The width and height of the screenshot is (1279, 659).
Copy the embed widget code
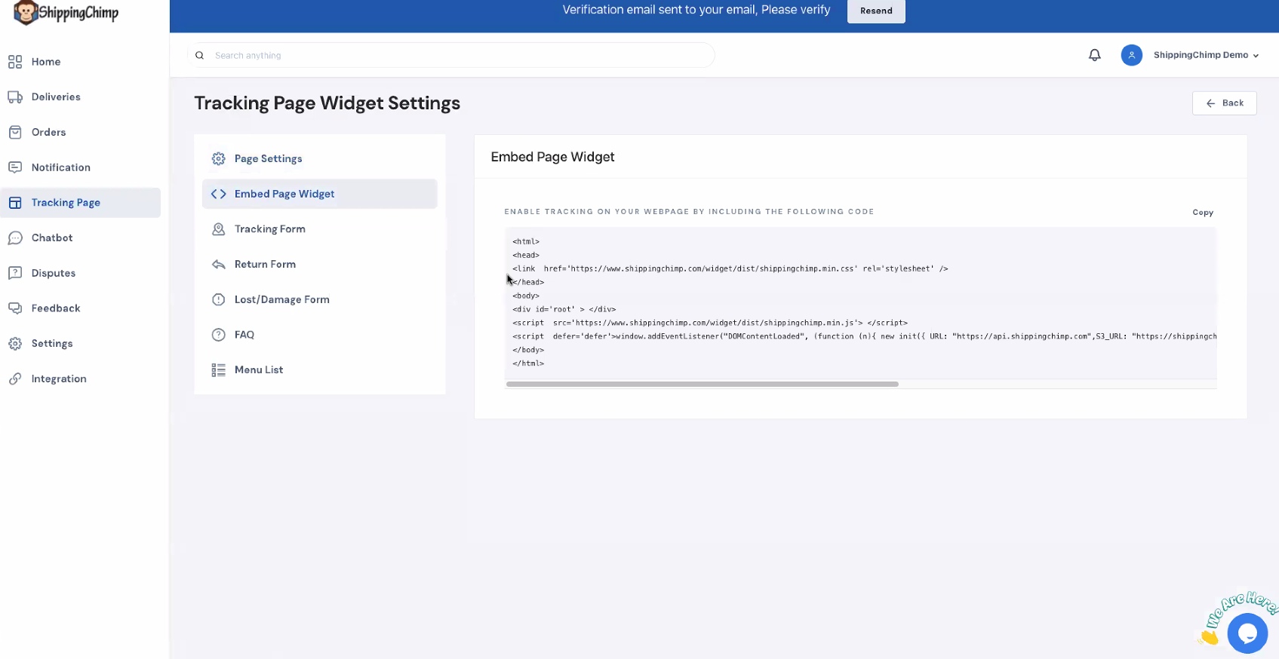click(1202, 213)
